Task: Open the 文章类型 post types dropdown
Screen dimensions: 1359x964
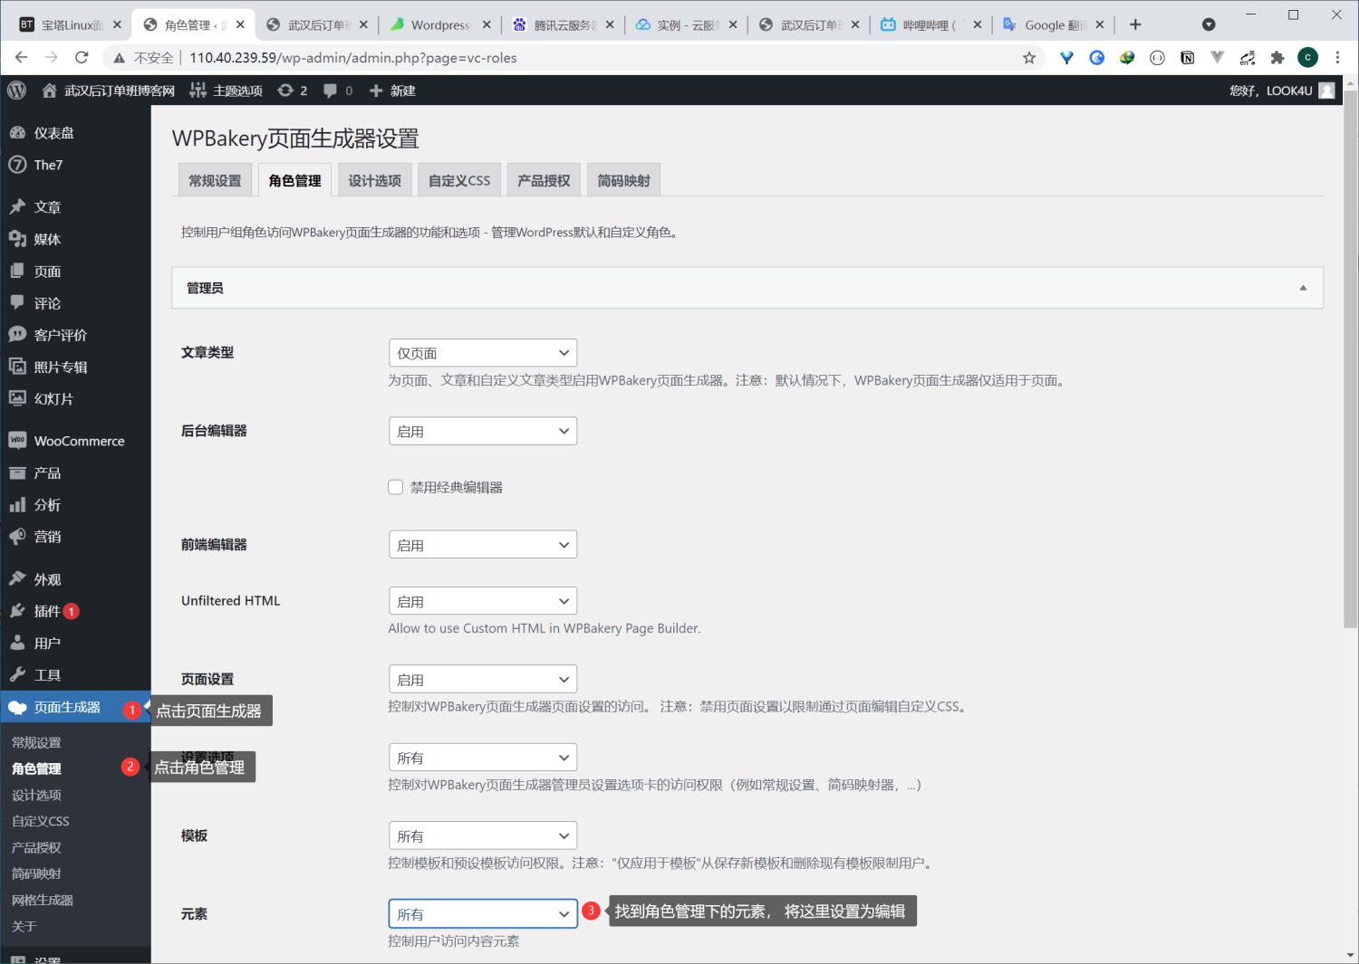Action: tap(482, 352)
